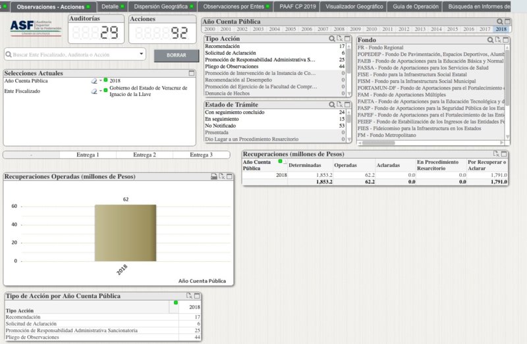Open search in Año Cuenta Pública listbox
The image size is (527, 344).
(500, 22)
